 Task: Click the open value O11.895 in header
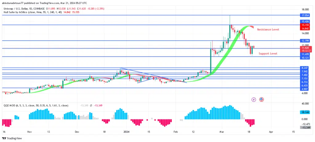(x=51, y=9)
